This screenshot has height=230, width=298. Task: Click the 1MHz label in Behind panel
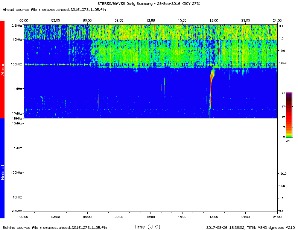(18, 148)
